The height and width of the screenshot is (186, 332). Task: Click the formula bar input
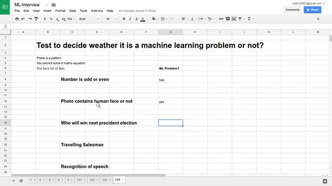point(171,26)
